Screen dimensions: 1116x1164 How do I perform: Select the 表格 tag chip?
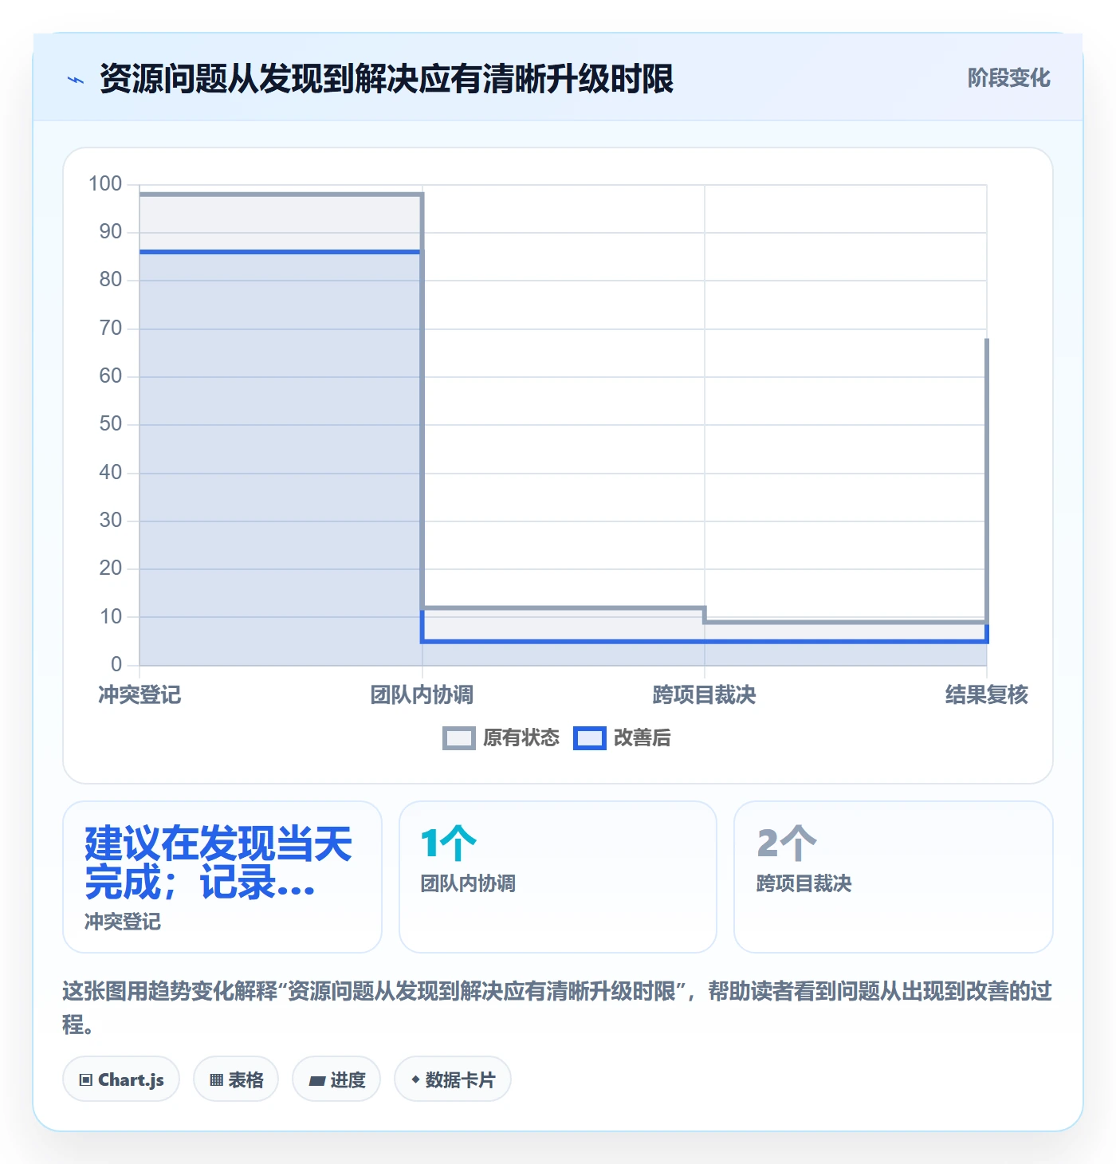point(236,1079)
